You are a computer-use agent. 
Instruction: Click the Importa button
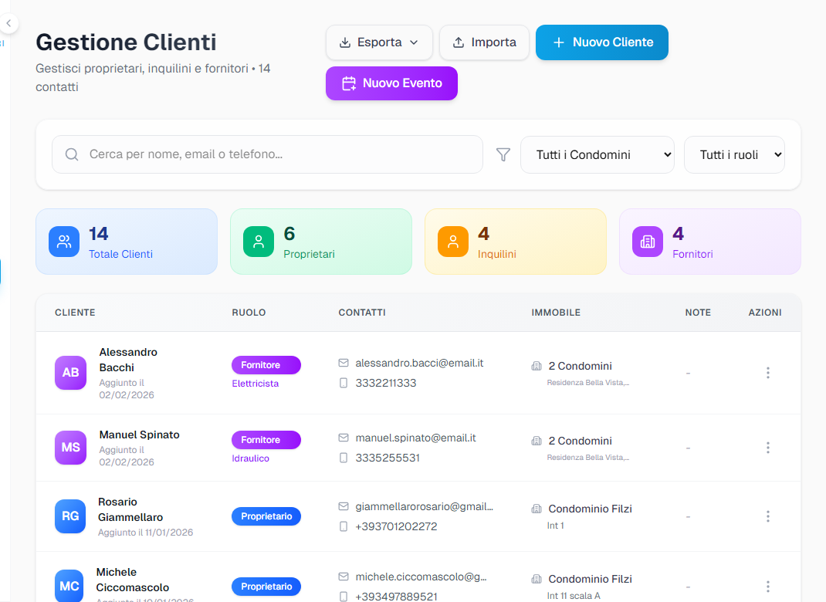[484, 42]
